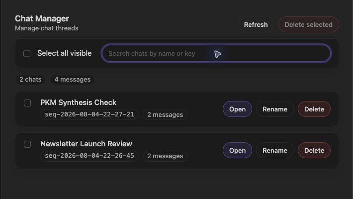
Task: Rename the PKM Synthesis Check chat
Action: point(274,109)
